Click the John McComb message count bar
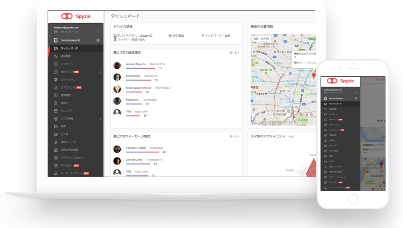Viewport: 403px width, 228px height. (x=138, y=164)
